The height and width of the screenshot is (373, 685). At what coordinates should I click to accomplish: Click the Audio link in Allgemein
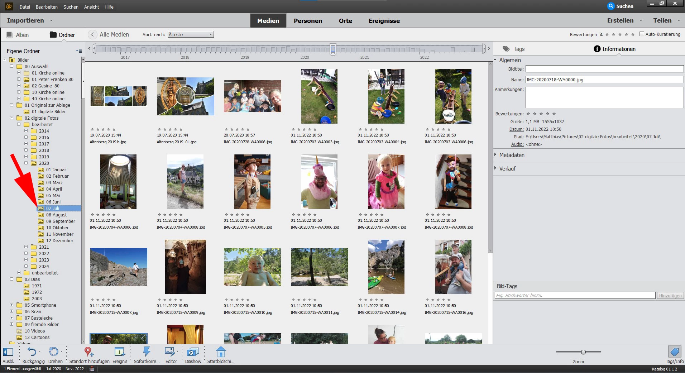517,144
